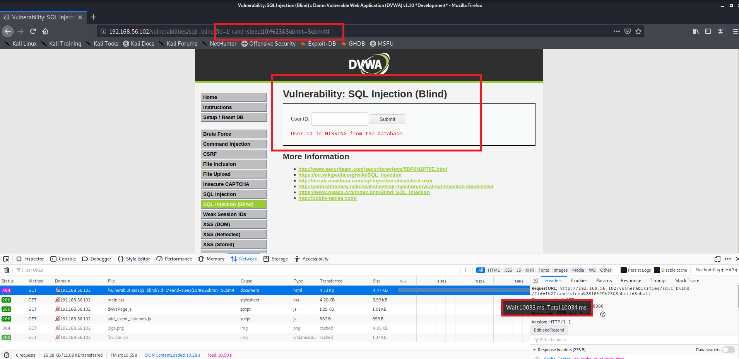Enable the Disable cache checkbox
Screen dimensions: 739x359
pos(657,270)
